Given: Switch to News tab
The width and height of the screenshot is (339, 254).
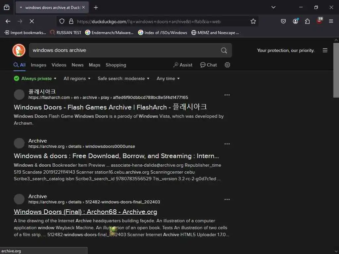Looking at the screenshot, I should pos(77,65).
